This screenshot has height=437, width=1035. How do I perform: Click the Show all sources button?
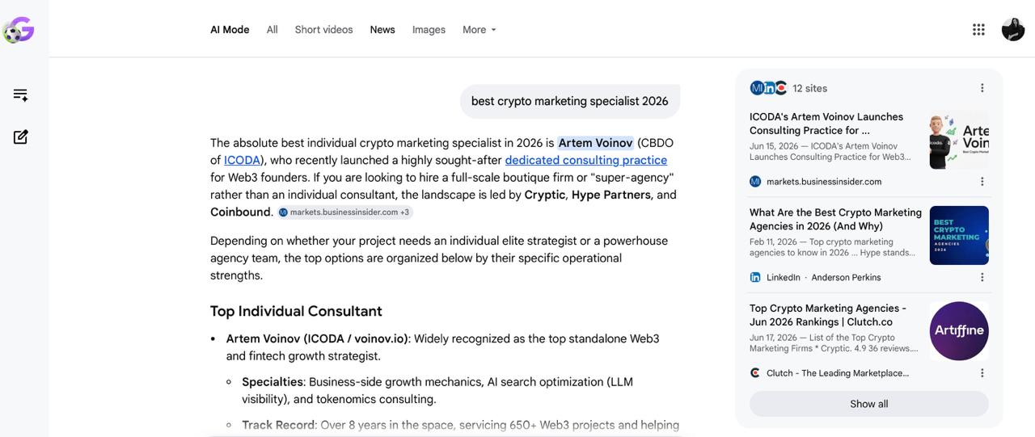[x=869, y=404]
